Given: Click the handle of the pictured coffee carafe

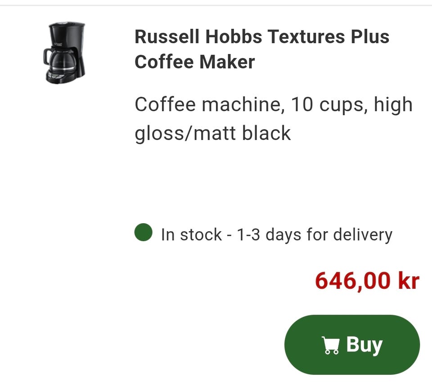Looking at the screenshot, I should point(47,56).
